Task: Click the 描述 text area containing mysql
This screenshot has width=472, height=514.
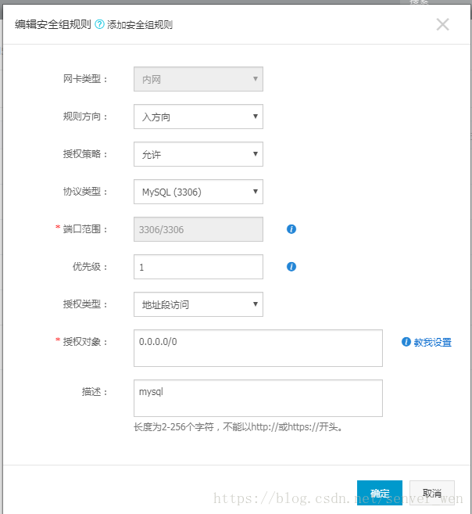Action: coord(258,398)
